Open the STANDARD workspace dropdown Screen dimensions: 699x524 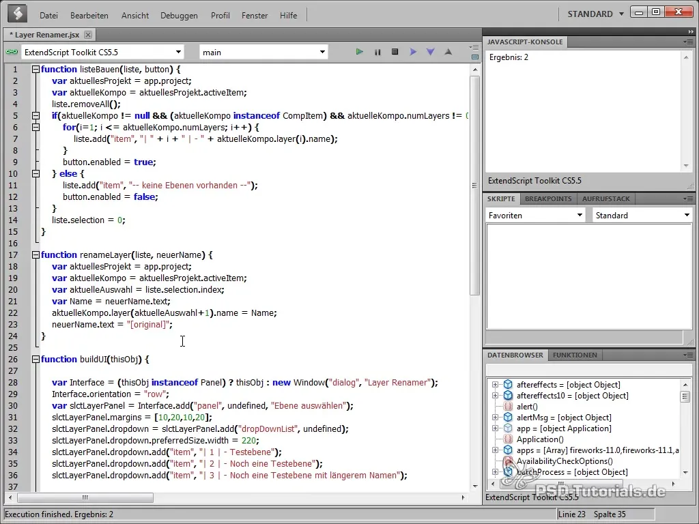(x=595, y=14)
